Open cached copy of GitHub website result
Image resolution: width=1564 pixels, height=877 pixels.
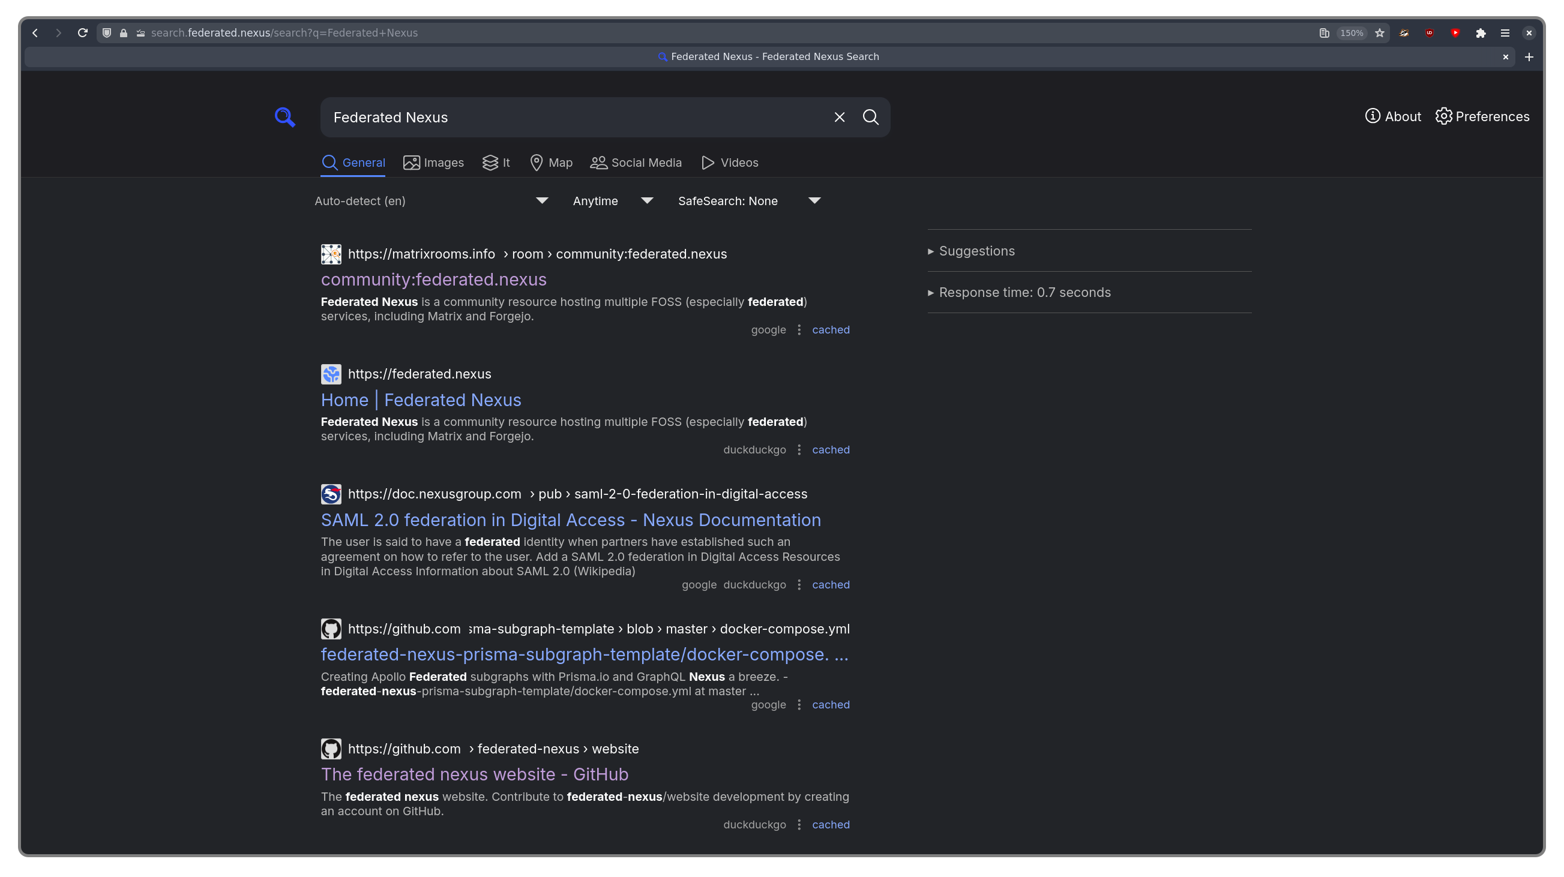(831, 825)
